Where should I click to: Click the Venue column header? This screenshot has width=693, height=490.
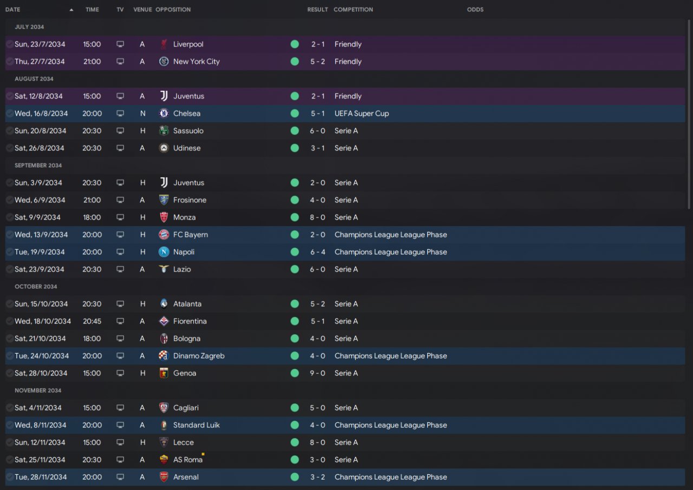pos(142,10)
